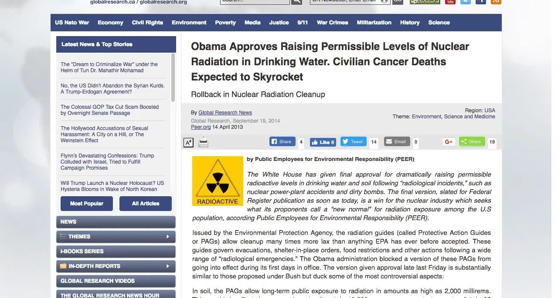Click the "14 April 2013" date text

tap(228, 127)
